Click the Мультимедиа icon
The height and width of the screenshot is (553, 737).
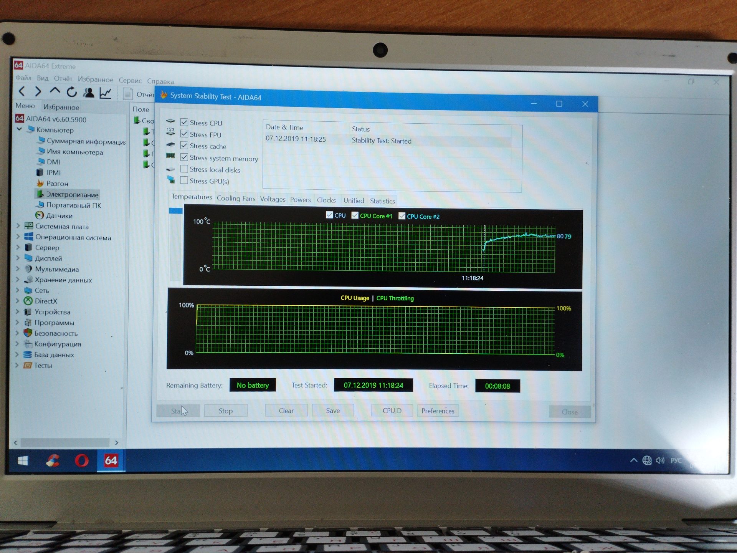(x=28, y=269)
